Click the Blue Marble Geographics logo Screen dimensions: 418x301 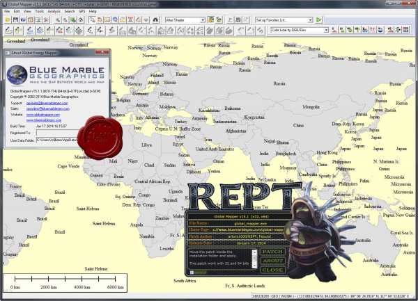[56, 74]
